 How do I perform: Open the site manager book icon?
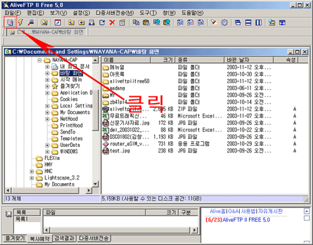tap(10, 22)
